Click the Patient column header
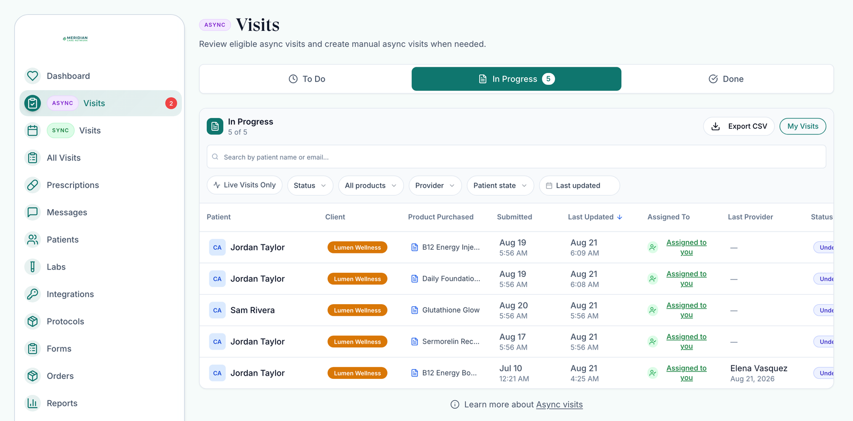Screen dimensions: 853x421 pos(219,217)
